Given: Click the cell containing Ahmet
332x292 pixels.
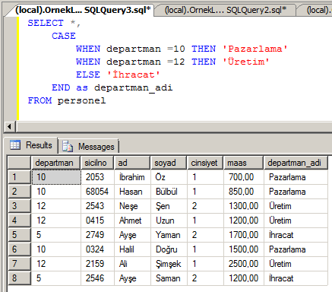Looking at the screenshot, I should coord(132,221).
